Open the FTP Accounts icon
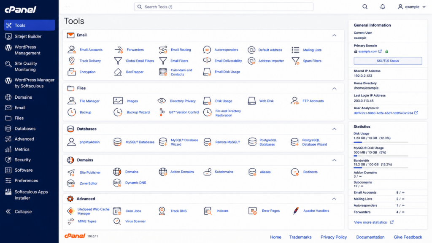 tap(294, 101)
